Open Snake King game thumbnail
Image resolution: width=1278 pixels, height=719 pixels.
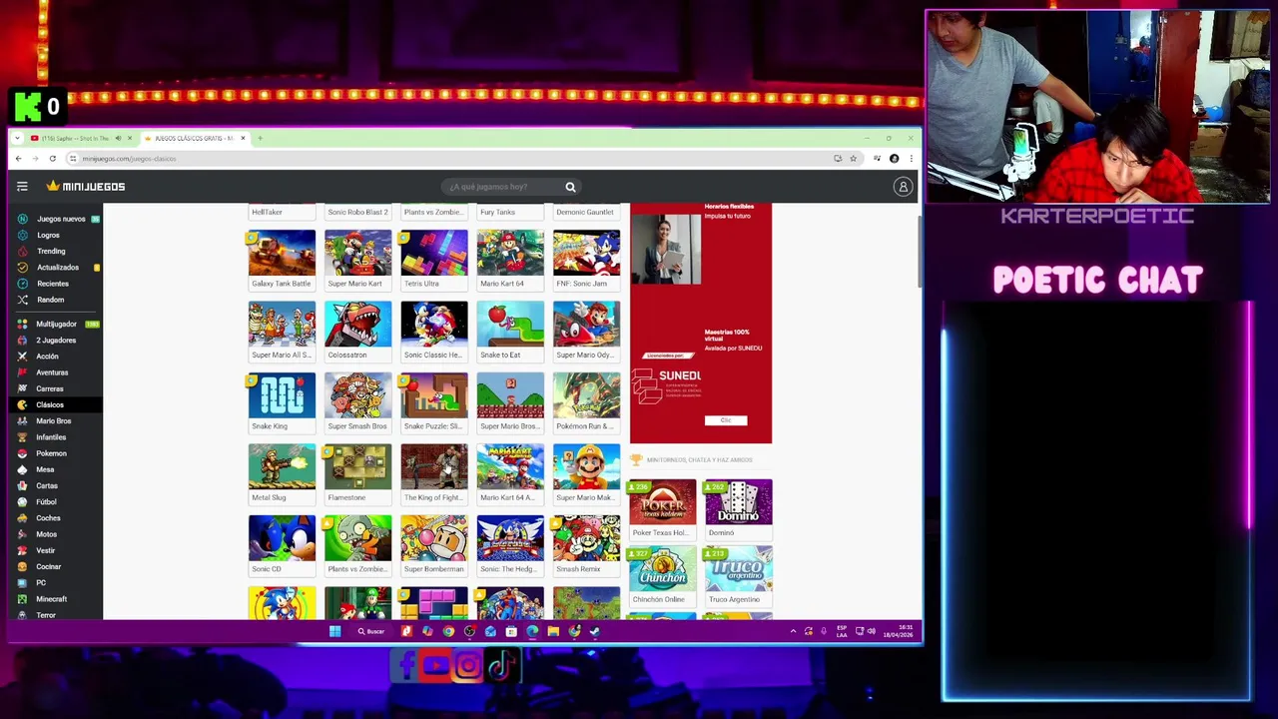[282, 395]
